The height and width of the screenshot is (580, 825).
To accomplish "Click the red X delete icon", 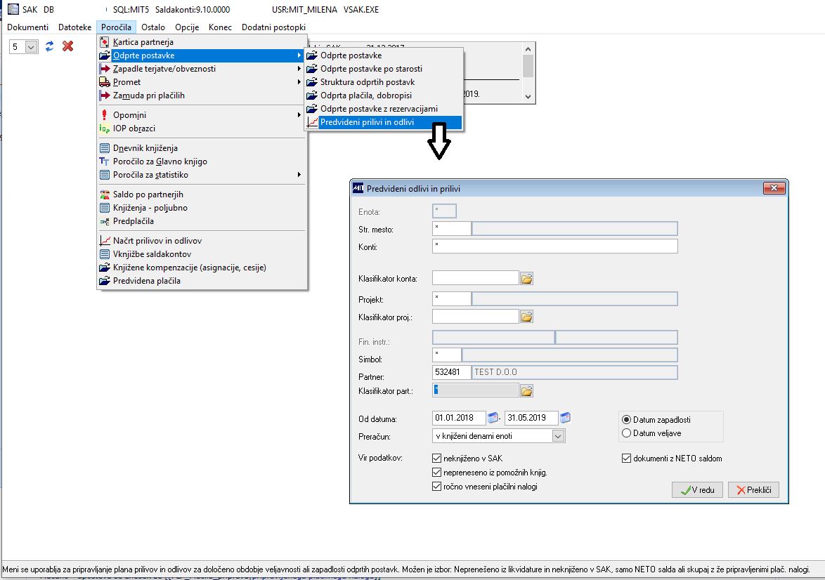I will pos(68,46).
